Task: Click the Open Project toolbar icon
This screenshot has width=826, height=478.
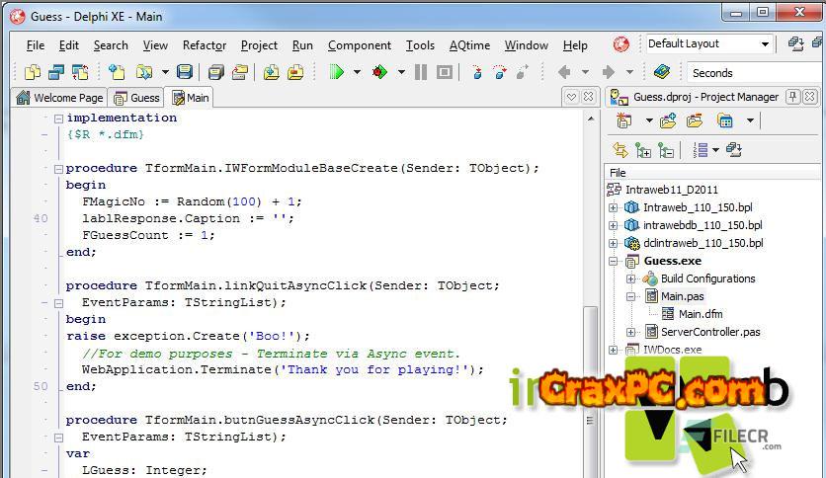Action: 240,72
